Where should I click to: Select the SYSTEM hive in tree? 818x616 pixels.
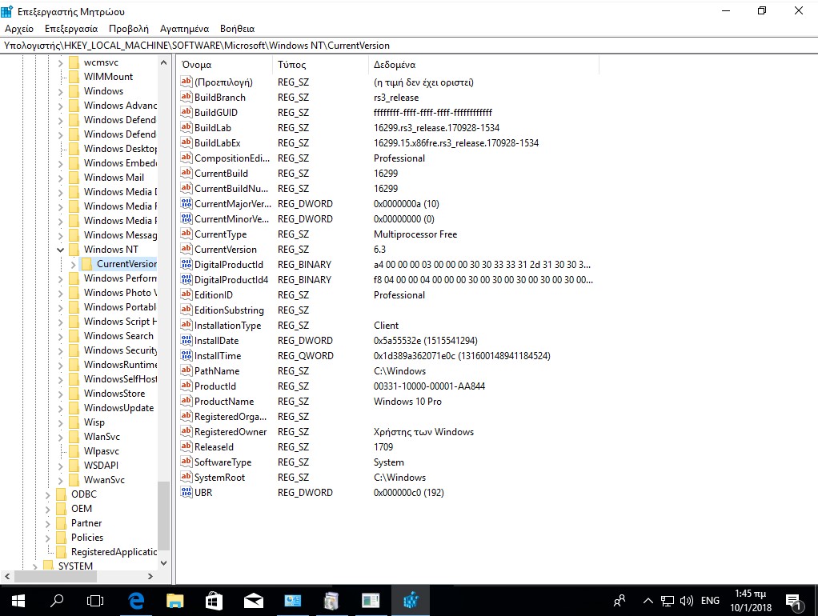tap(75, 566)
